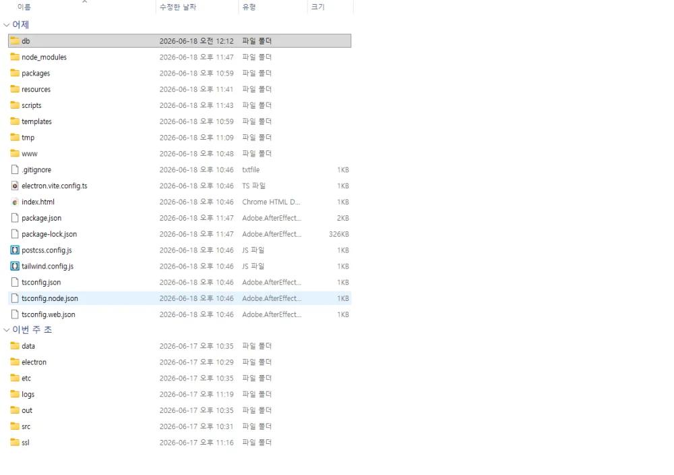Select the ssl folder name
This screenshot has height=475, width=674.
[26, 443]
